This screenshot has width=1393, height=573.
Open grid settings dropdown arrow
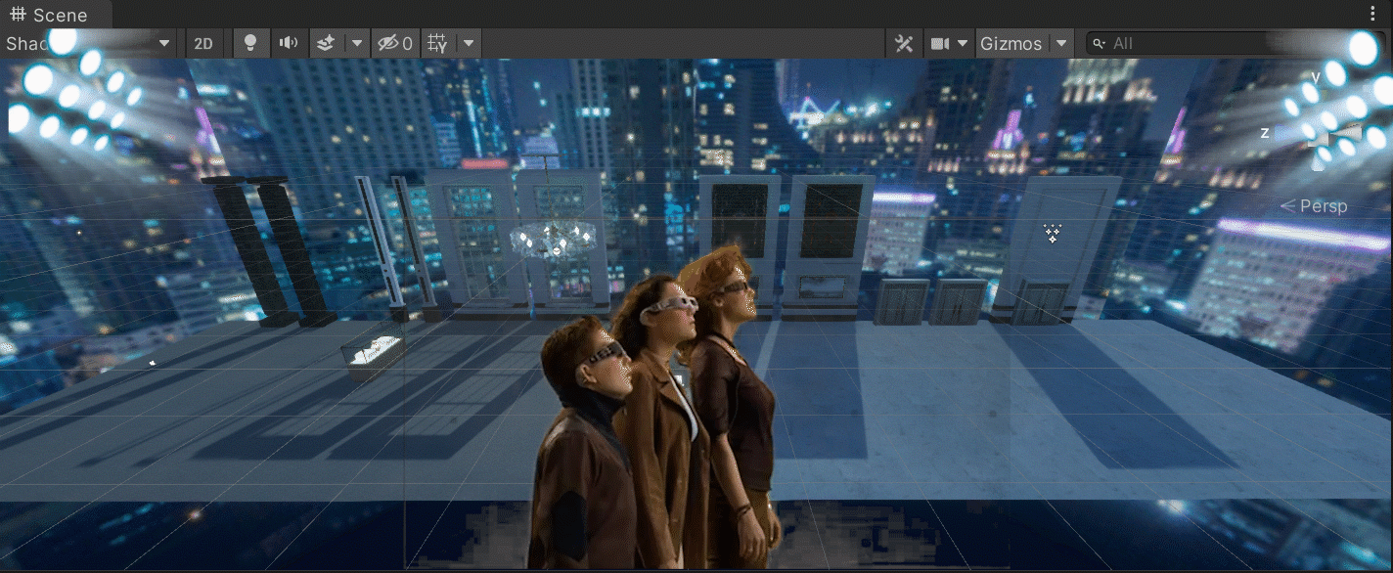pos(470,43)
